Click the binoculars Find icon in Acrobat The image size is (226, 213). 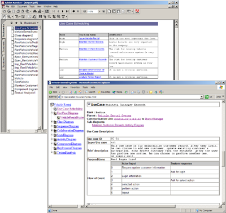[x=35, y=11]
